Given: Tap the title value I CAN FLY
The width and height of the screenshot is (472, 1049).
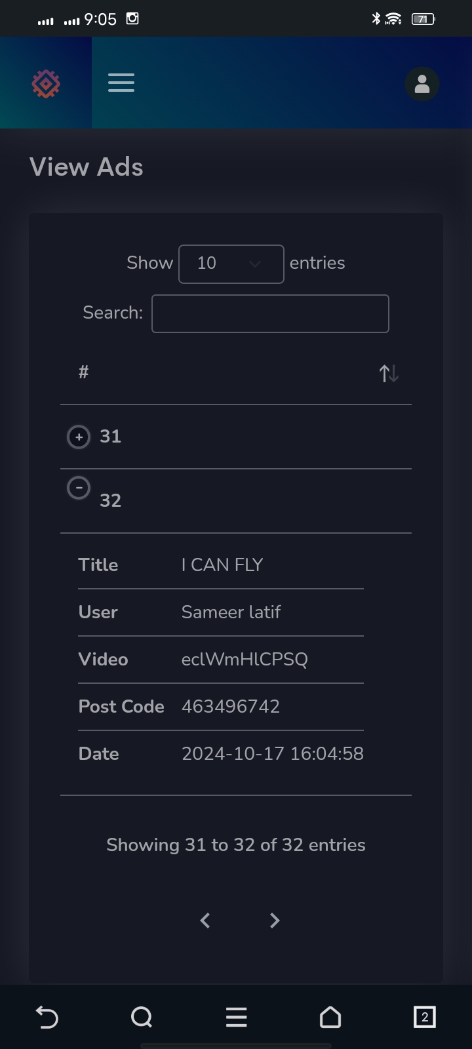Looking at the screenshot, I should [x=222, y=564].
